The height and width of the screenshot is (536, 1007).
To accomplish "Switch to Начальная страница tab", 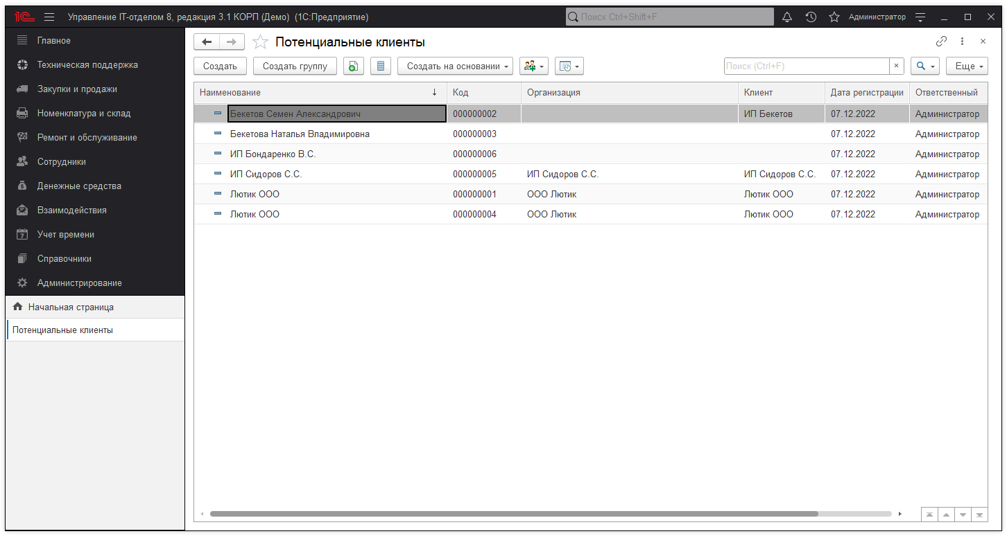I will (x=71, y=307).
